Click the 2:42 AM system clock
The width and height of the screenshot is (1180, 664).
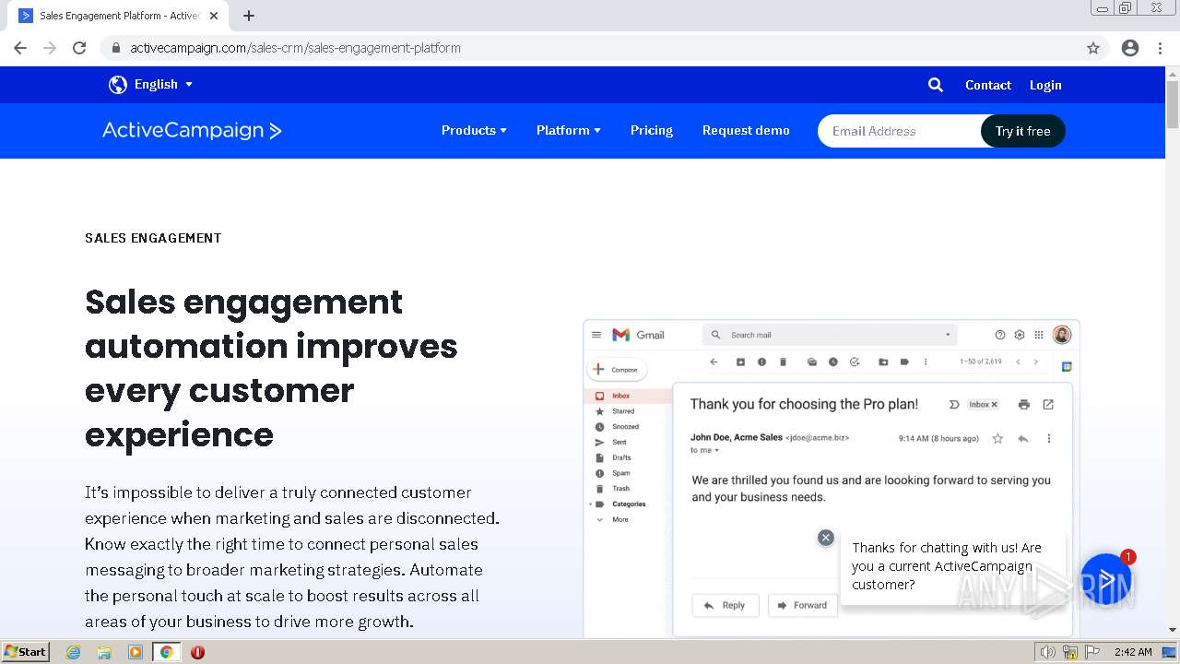1133,652
